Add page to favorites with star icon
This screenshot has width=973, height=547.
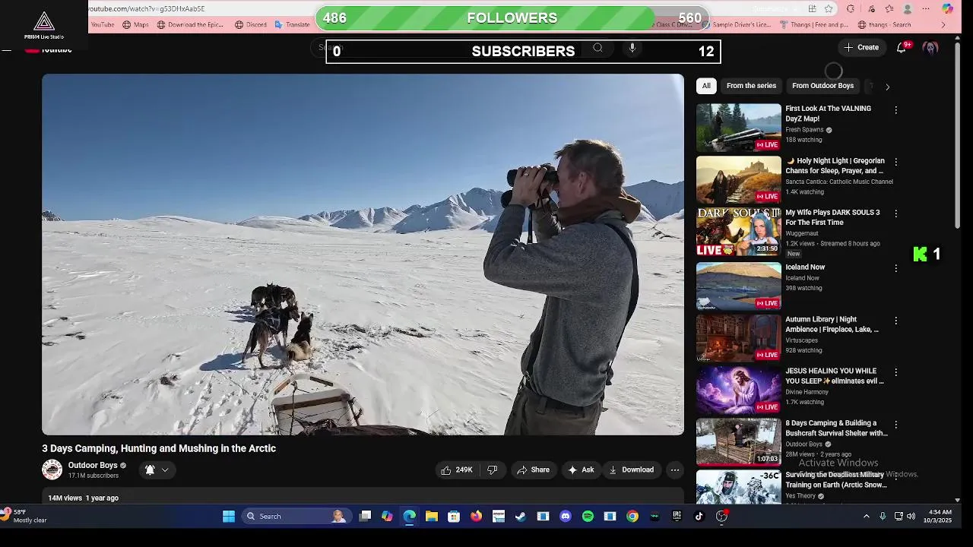click(829, 9)
